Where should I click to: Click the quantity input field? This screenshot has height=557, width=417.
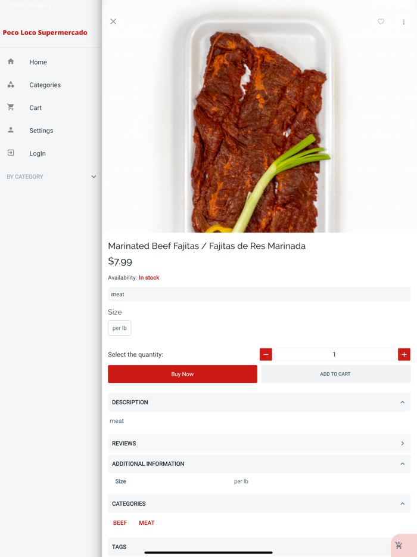[x=334, y=354]
